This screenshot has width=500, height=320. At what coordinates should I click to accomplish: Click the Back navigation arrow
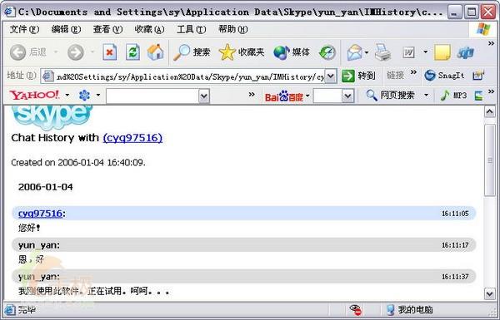[x=17, y=52]
